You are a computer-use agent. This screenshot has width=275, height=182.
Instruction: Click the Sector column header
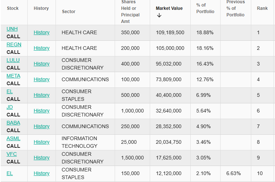point(69,12)
